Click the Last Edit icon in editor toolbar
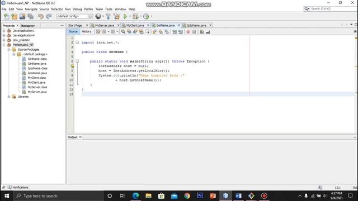 tap(98, 32)
